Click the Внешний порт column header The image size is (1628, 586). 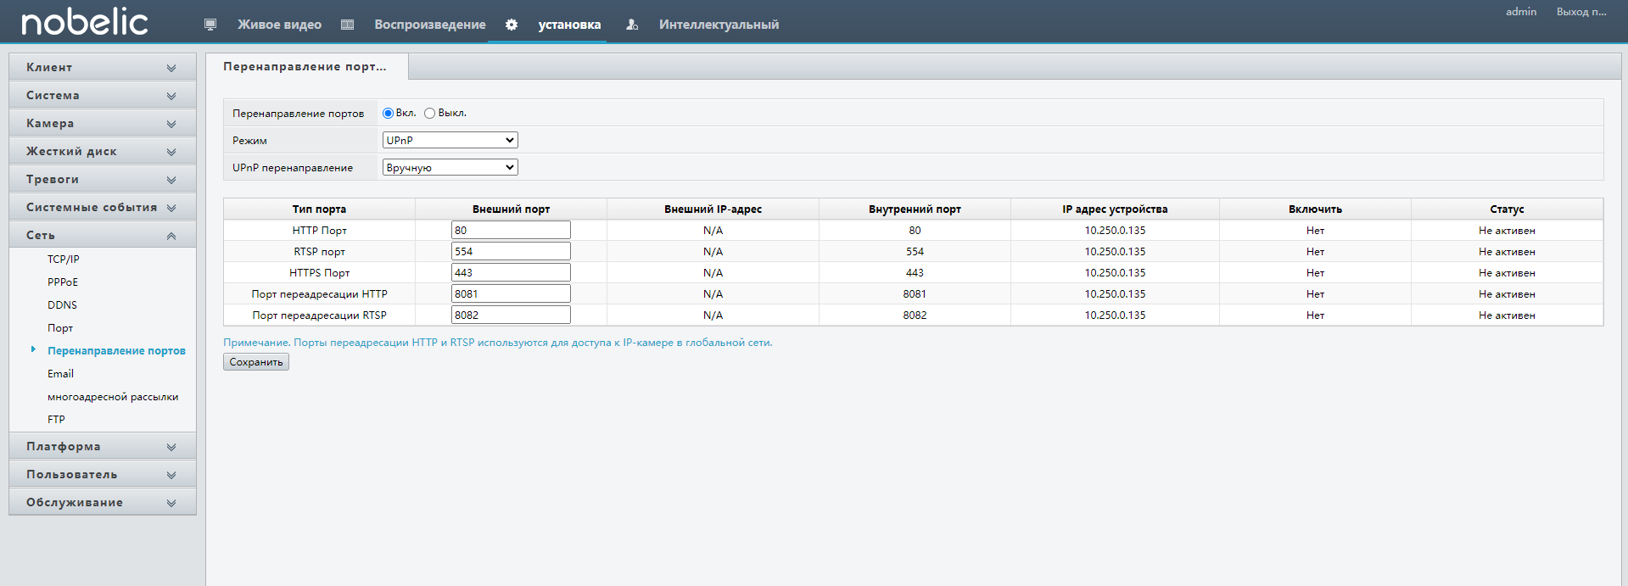coord(511,209)
